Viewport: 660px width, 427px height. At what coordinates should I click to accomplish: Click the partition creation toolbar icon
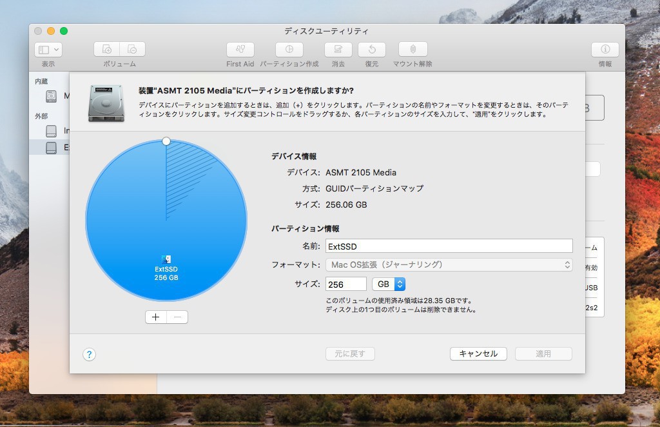click(x=289, y=49)
